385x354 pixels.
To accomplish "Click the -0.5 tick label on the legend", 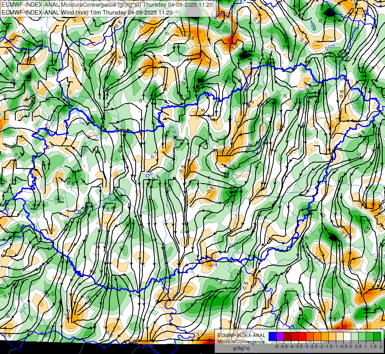I will [x=343, y=347].
